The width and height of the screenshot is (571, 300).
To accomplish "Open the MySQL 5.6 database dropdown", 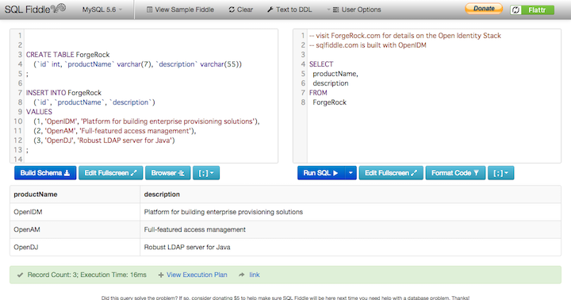I will tap(102, 10).
